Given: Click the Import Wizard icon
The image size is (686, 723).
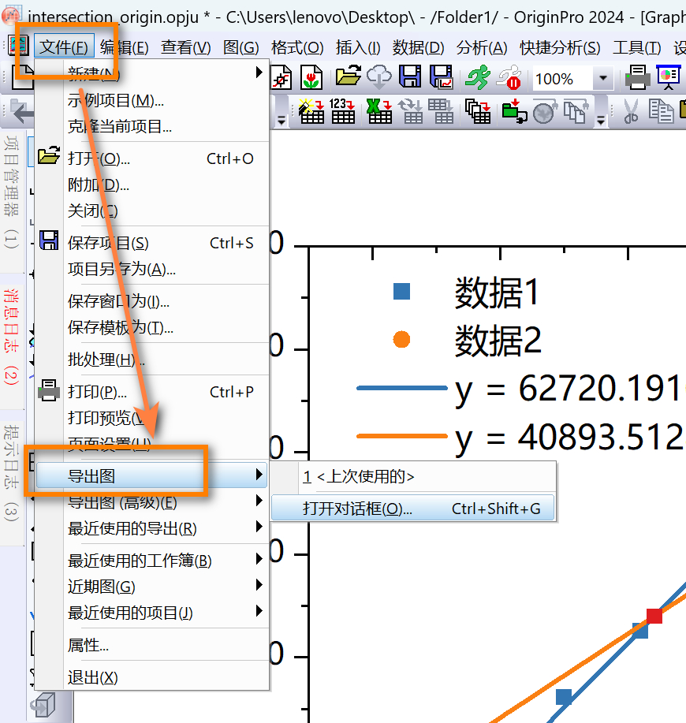Looking at the screenshot, I should click(311, 112).
